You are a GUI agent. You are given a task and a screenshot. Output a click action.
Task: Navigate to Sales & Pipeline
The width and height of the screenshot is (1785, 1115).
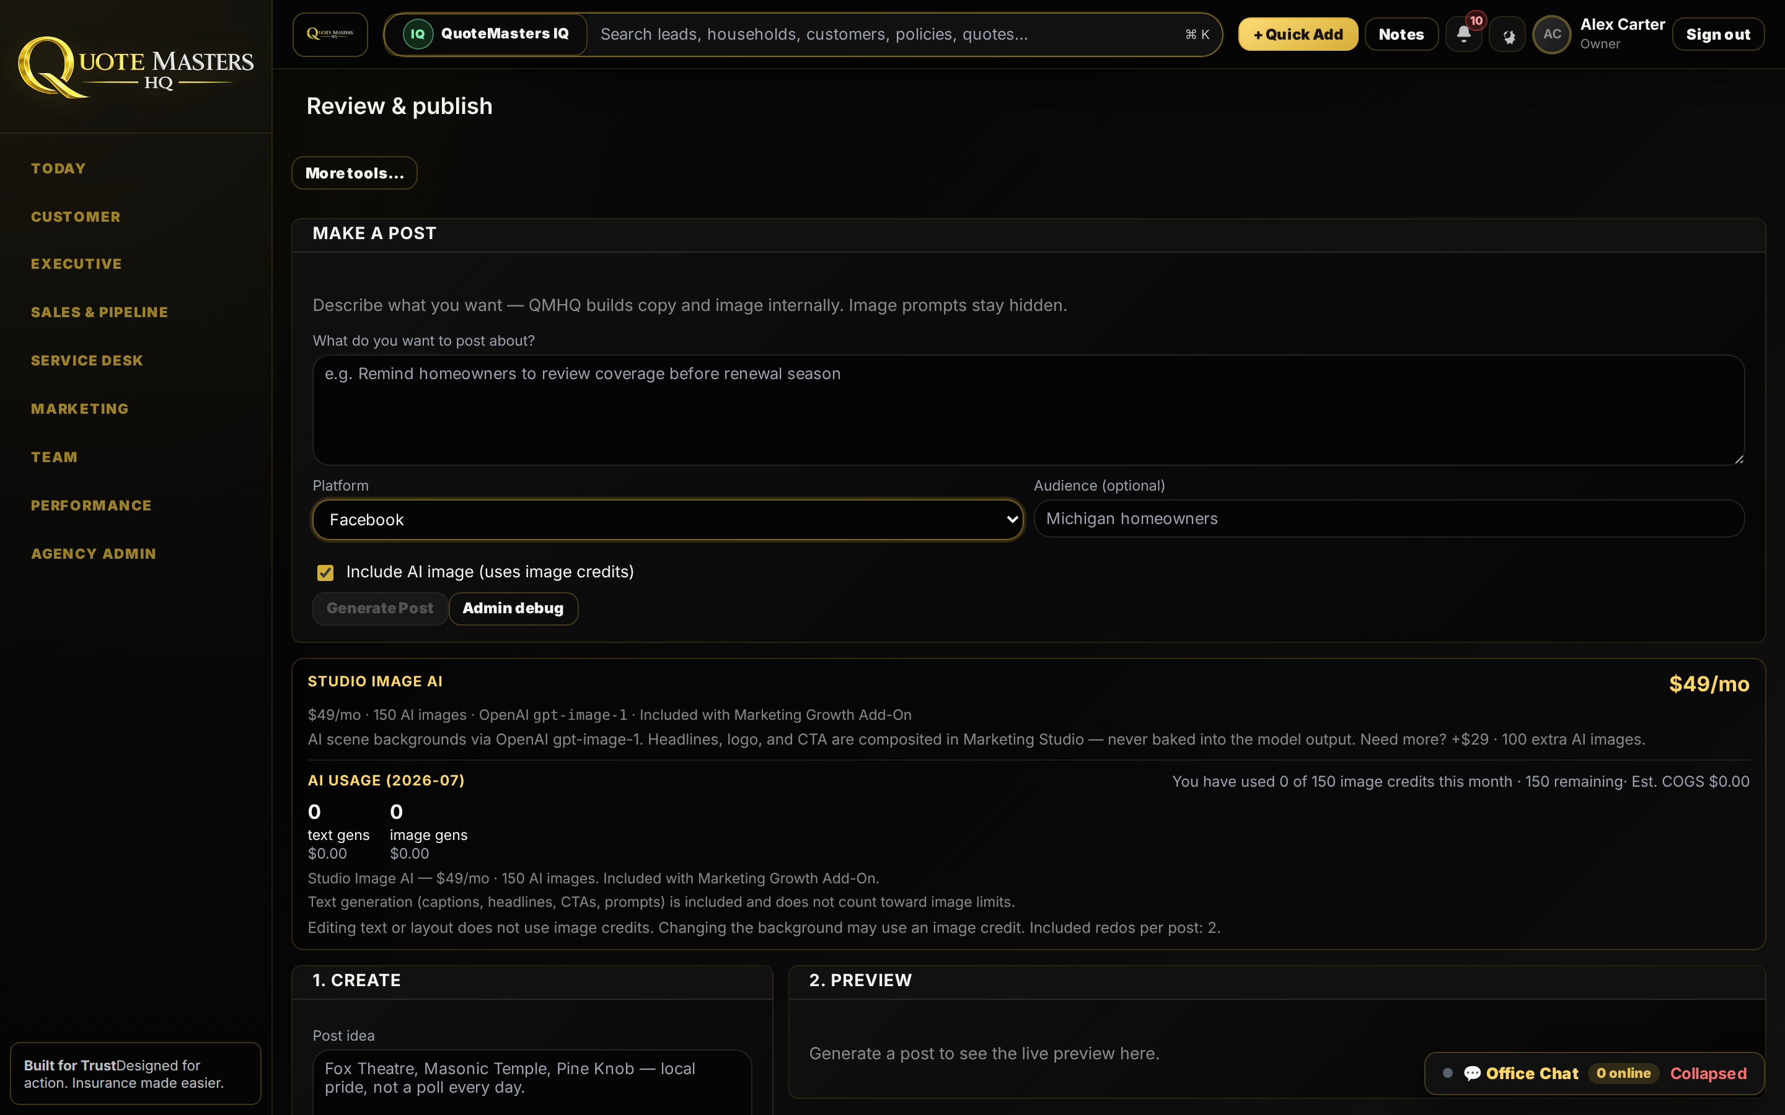pos(100,312)
